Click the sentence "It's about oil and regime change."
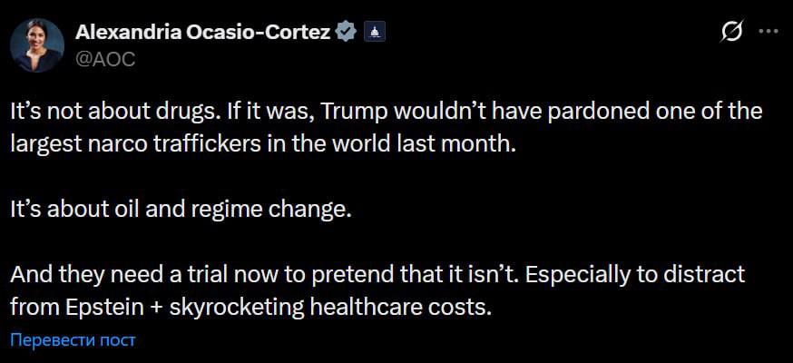Viewport: 793px width, 363px height. tap(180, 209)
